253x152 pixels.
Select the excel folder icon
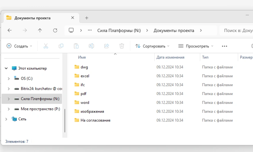point(77,76)
